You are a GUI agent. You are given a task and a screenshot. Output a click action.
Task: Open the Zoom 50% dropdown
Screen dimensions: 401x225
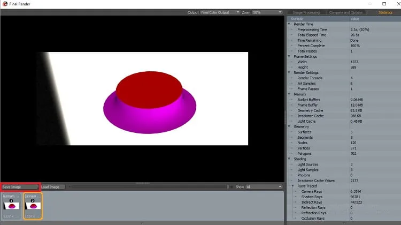pos(267,12)
